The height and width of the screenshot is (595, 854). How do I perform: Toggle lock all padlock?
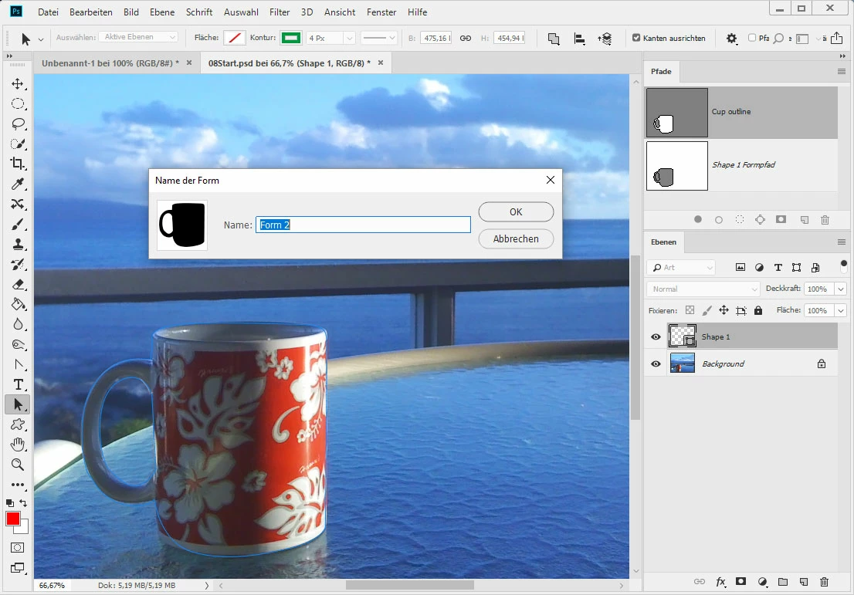pyautogui.click(x=758, y=310)
